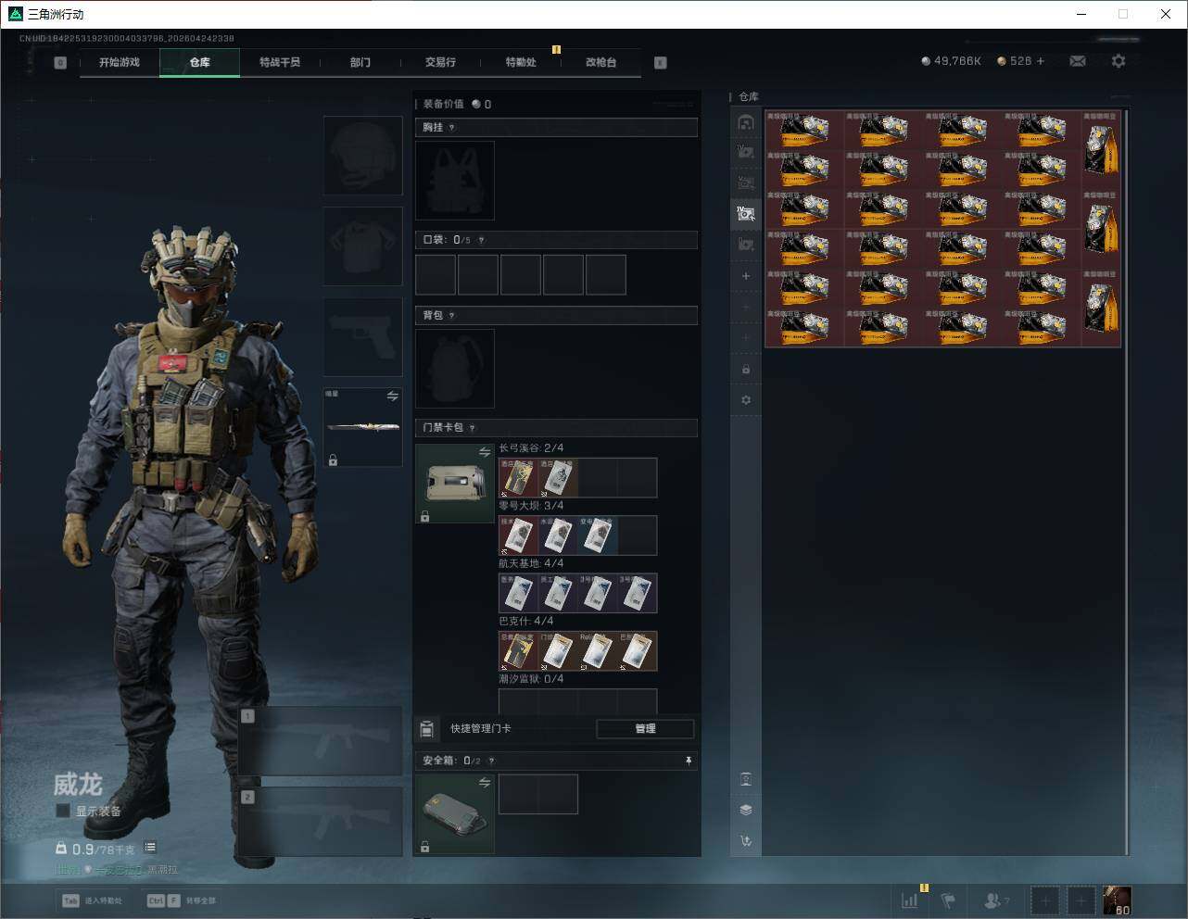Click the quick key card management icon
Image resolution: width=1188 pixels, height=919 pixels.
coord(426,729)
